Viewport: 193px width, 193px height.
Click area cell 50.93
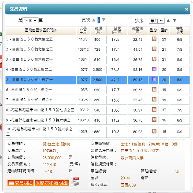click(138, 132)
